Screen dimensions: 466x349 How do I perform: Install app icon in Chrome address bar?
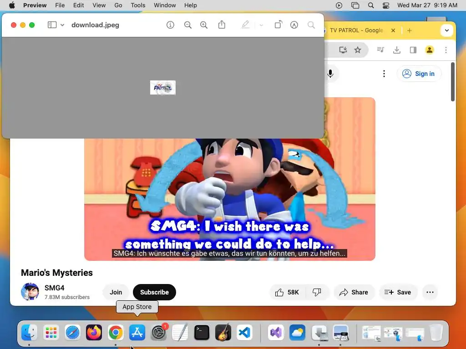click(343, 50)
